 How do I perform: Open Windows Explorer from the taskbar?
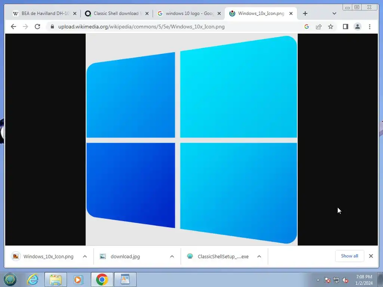(x=56, y=280)
